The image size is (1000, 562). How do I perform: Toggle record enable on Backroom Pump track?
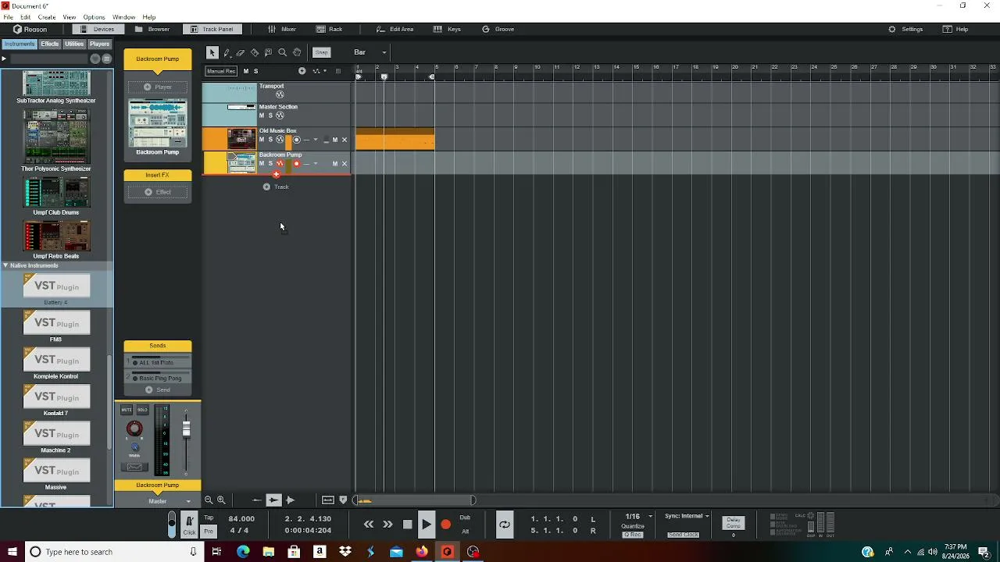(296, 163)
